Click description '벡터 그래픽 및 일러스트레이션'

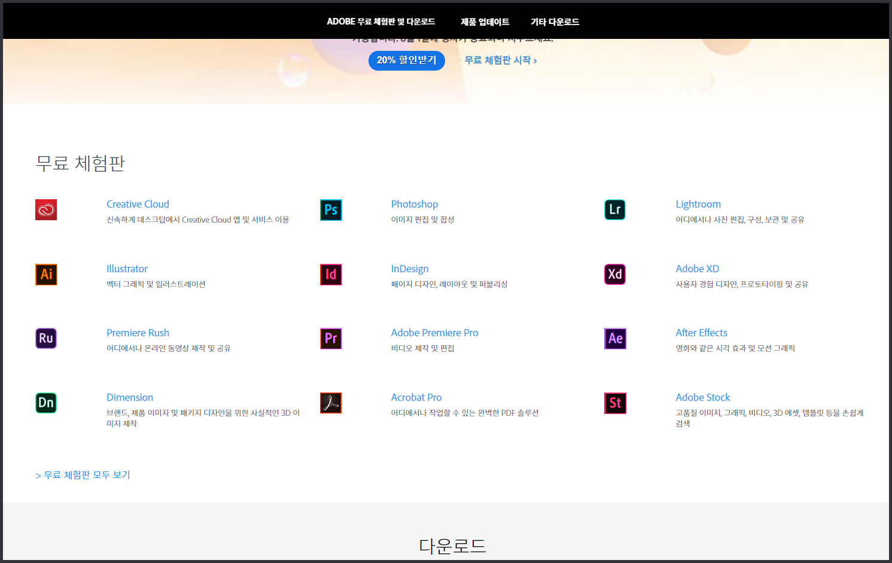point(156,284)
